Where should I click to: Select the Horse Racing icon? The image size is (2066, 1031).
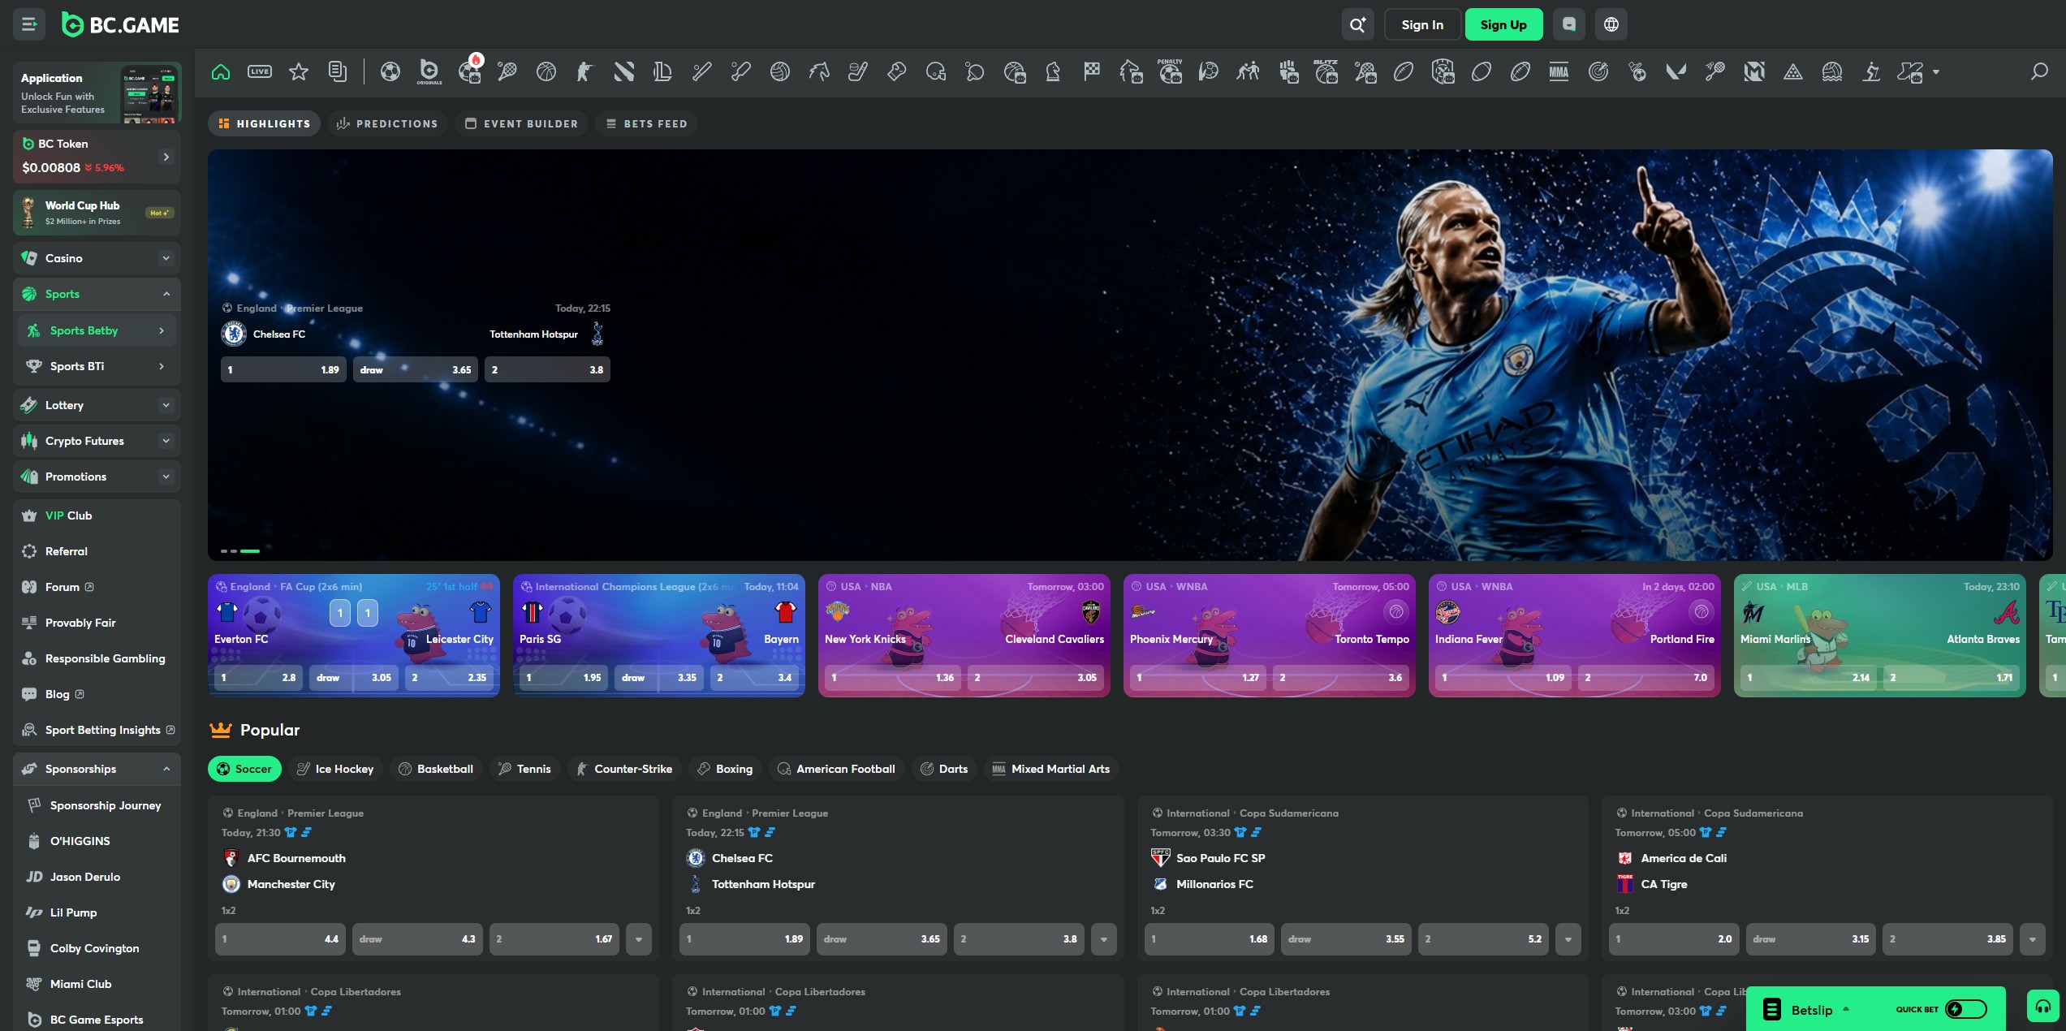[x=819, y=71]
